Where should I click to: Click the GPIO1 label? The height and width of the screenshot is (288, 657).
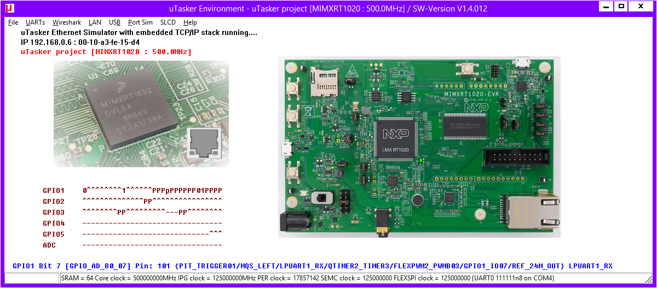pos(54,191)
